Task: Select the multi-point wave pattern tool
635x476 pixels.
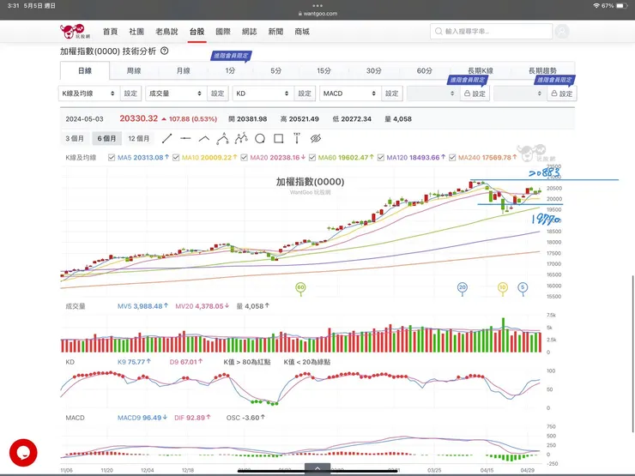Action: point(241,138)
